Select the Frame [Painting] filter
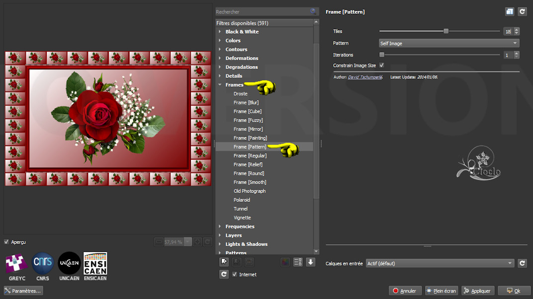The height and width of the screenshot is (299, 533). pos(250,138)
